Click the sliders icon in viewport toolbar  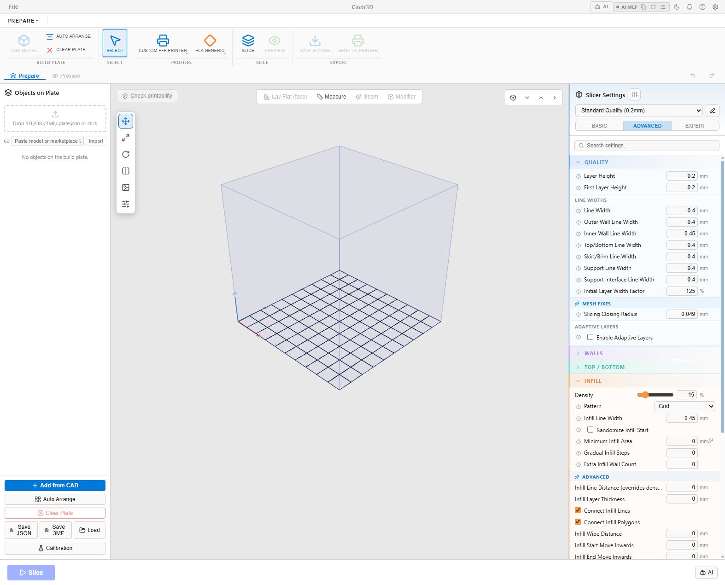click(x=126, y=204)
